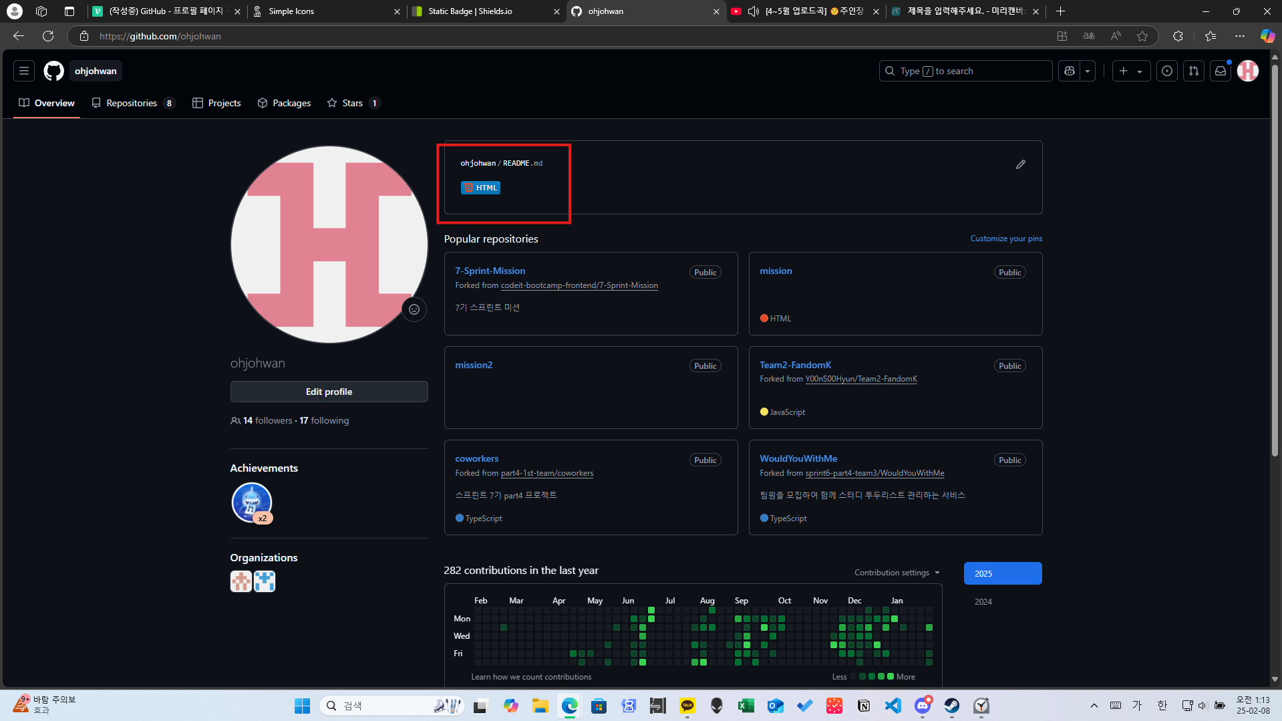The width and height of the screenshot is (1282, 721).
Task: Switch to the Simple Icons browser tab
Action: click(x=327, y=11)
